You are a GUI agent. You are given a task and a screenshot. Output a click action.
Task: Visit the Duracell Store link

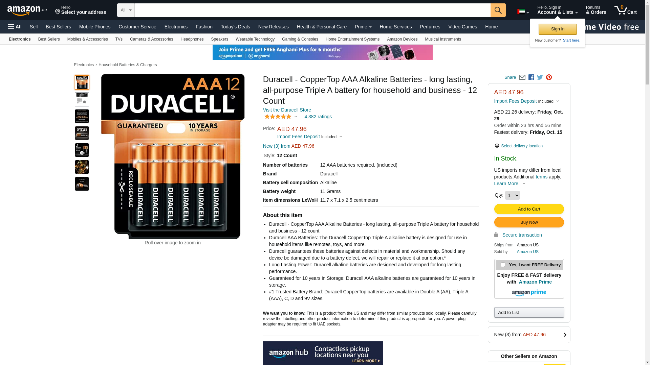(x=287, y=110)
